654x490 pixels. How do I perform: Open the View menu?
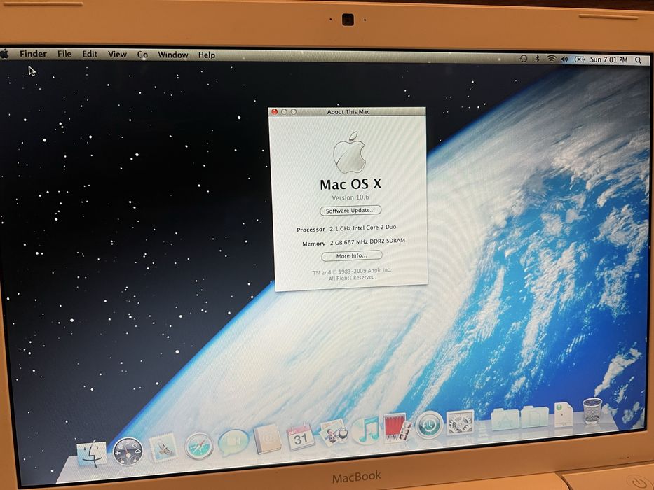[117, 54]
